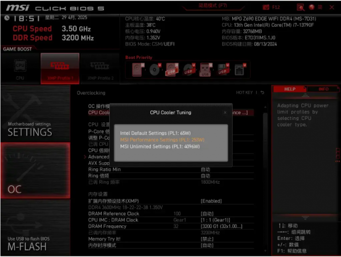The image size is (341, 257).
Task: Click the F12 screenshot camera icon
Action: [x=266, y=8]
